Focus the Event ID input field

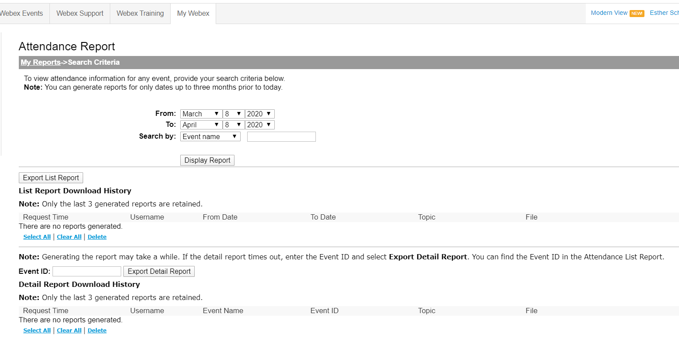click(x=87, y=271)
